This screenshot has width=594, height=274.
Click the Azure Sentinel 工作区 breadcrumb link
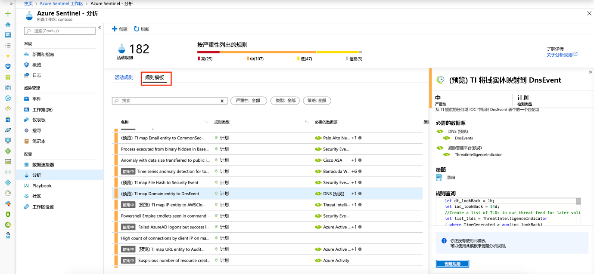pos(61,3)
